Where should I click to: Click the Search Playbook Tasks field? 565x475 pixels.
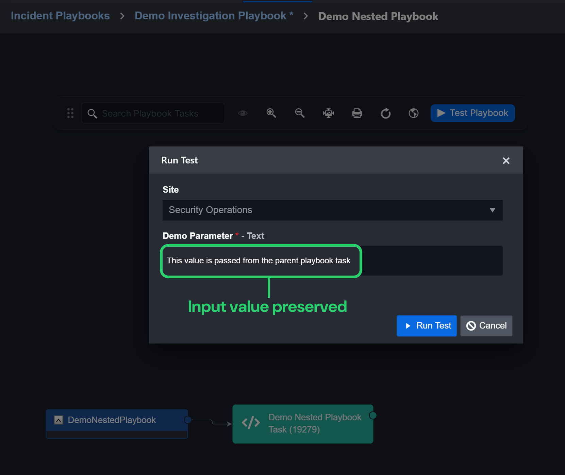click(x=153, y=113)
